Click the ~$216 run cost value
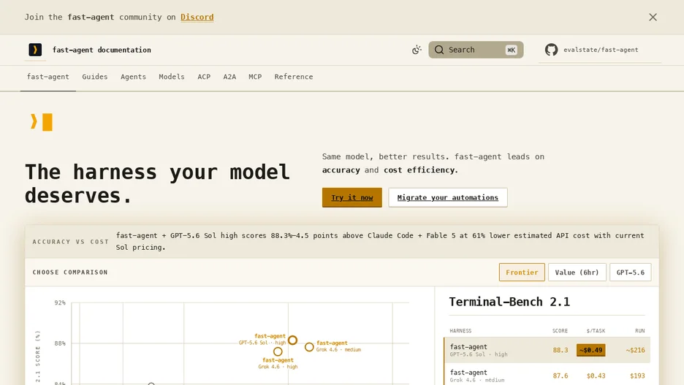The height and width of the screenshot is (385, 684). [635, 350]
